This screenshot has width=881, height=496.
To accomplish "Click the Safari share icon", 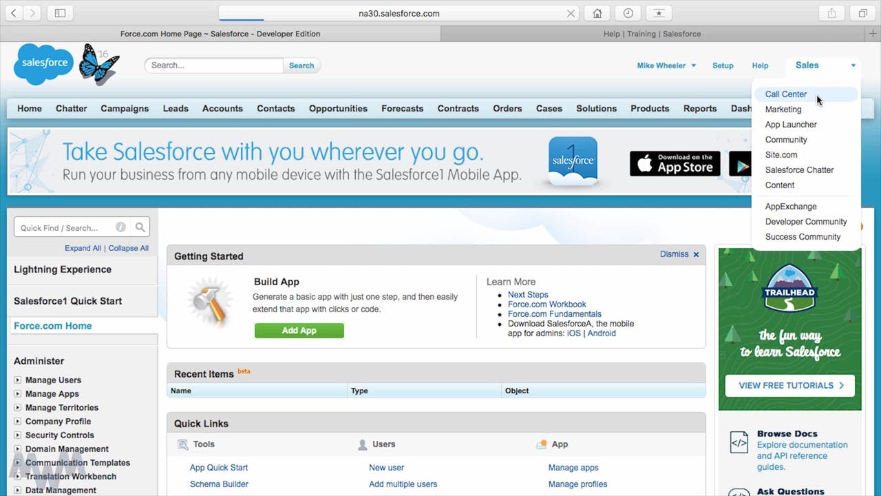I will click(831, 13).
